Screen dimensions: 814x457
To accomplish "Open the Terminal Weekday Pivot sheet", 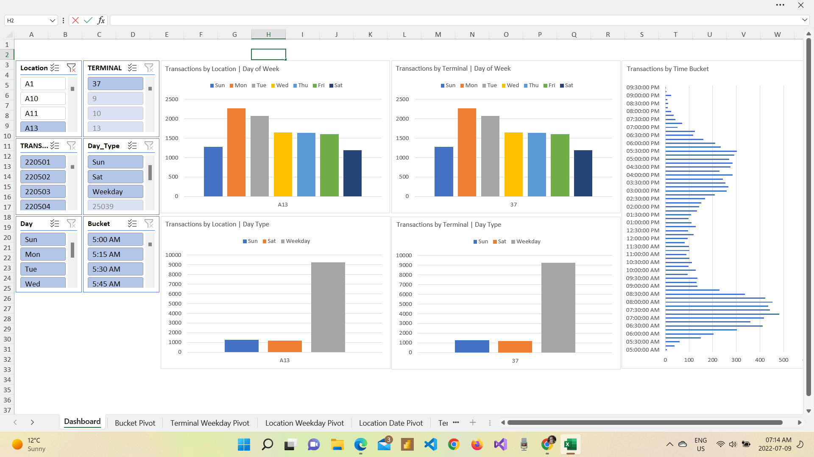I will tap(210, 423).
